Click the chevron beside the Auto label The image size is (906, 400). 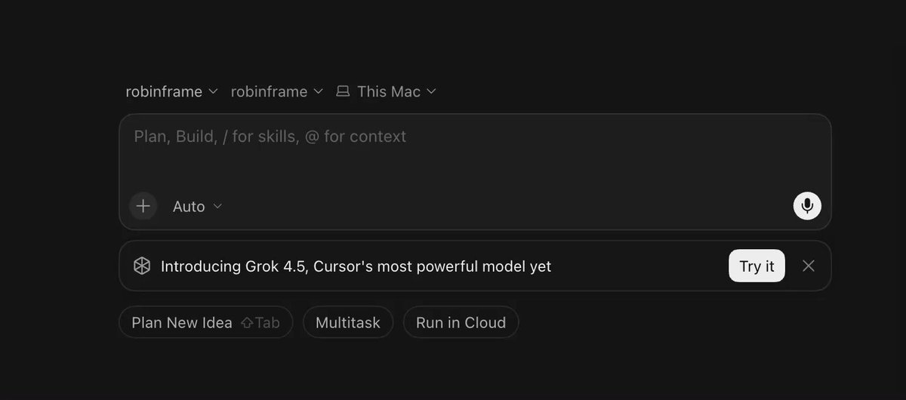click(x=217, y=206)
